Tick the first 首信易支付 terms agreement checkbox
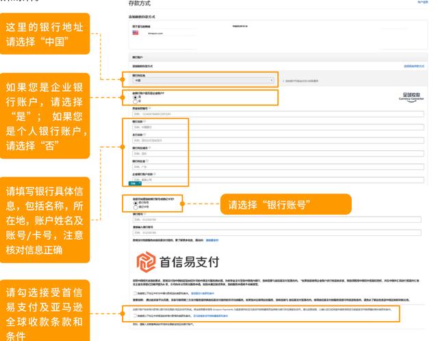 [x=135, y=293]
